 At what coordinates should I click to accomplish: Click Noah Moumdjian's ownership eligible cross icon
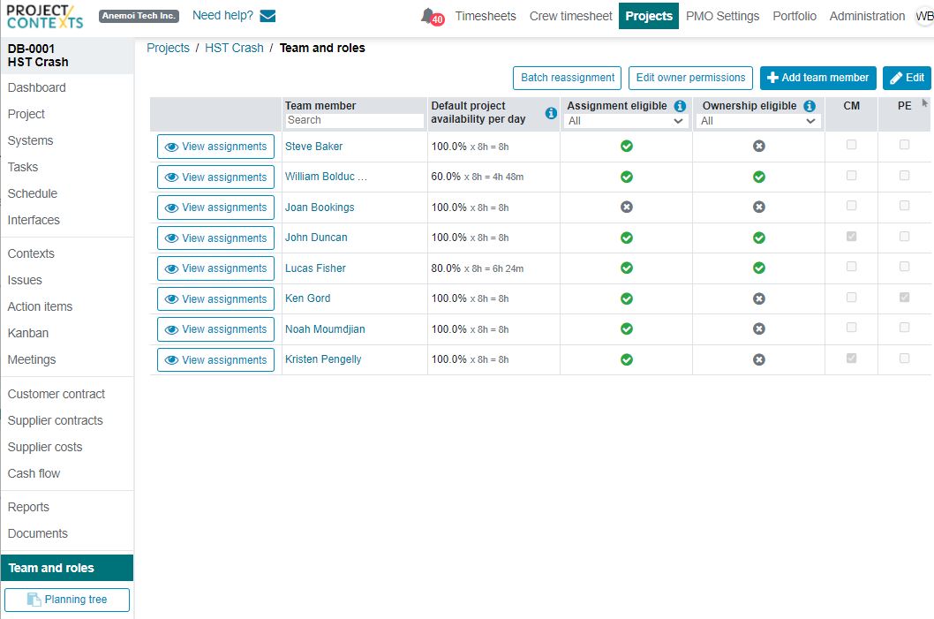[759, 328]
